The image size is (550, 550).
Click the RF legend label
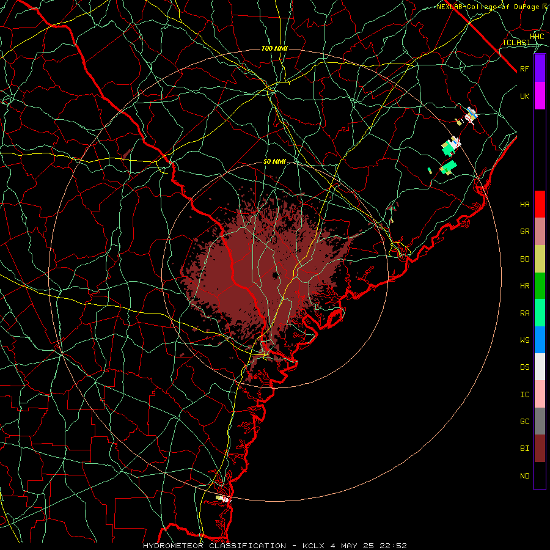(x=524, y=68)
